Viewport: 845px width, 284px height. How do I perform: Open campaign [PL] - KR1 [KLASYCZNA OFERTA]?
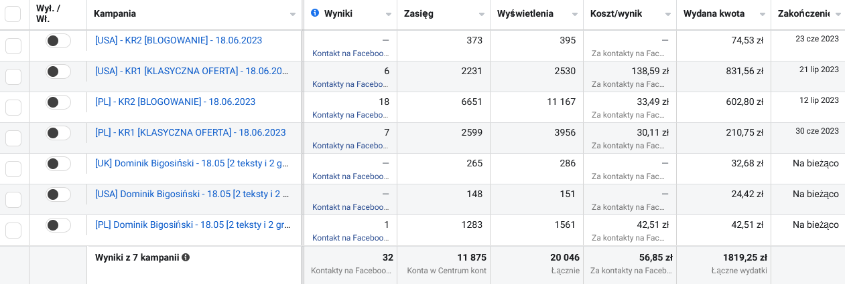pos(190,132)
